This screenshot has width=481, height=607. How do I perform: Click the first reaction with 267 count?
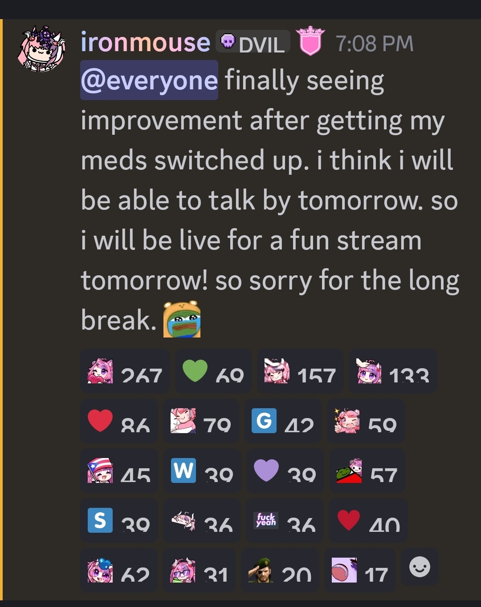125,371
